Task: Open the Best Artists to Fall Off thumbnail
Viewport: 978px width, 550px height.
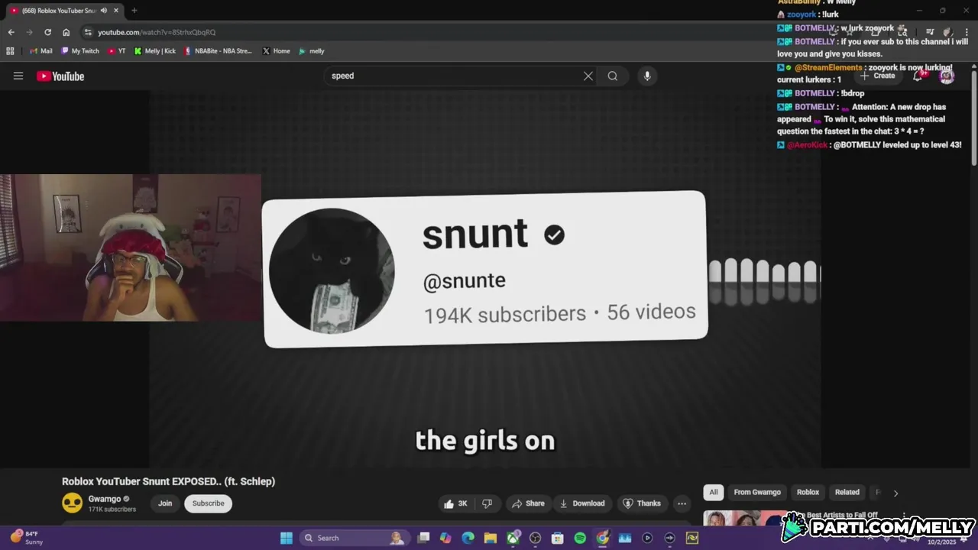Action: click(745, 518)
